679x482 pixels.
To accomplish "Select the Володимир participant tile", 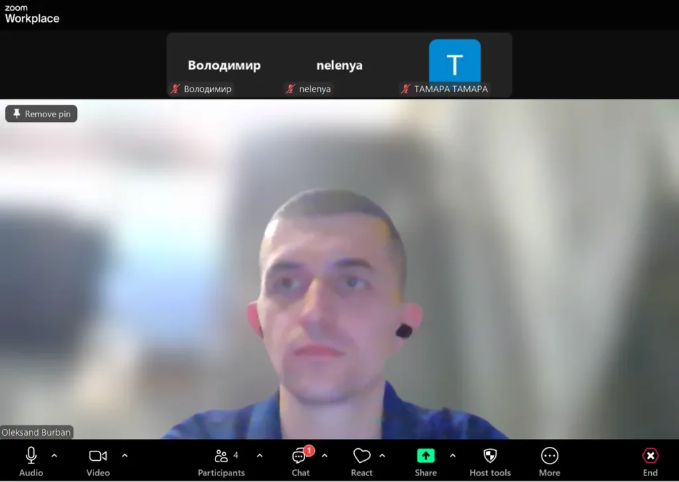I will (x=224, y=66).
